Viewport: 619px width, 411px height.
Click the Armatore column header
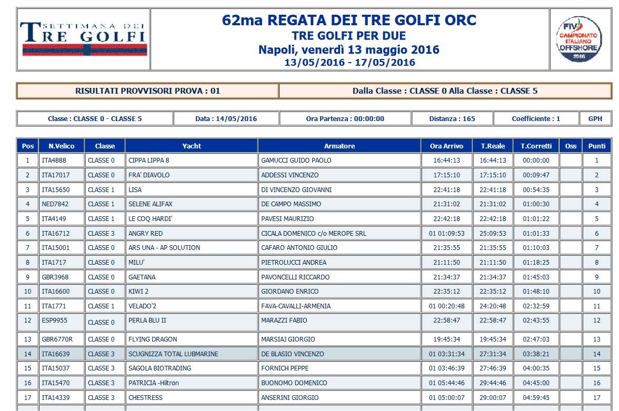(x=340, y=146)
